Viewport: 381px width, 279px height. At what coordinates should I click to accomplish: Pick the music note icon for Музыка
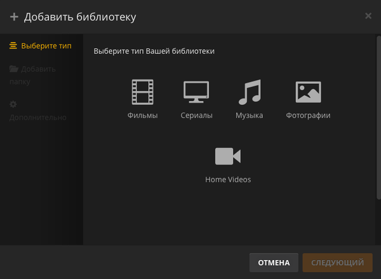coord(249,92)
